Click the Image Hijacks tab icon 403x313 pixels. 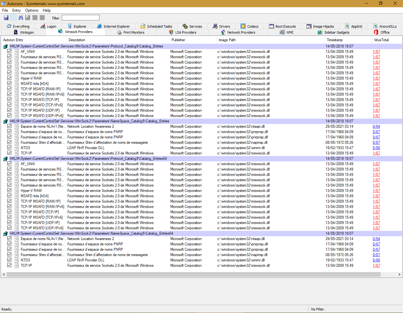pos(309,26)
